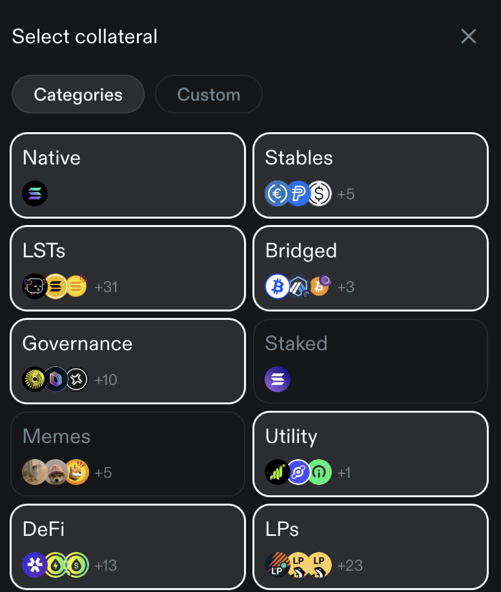The width and height of the screenshot is (501, 592).
Task: Click the Solana icon in the Native card
Action: tap(34, 193)
